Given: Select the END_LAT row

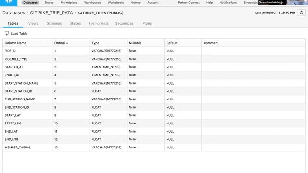Looking at the screenshot, I should pyautogui.click(x=154, y=131).
